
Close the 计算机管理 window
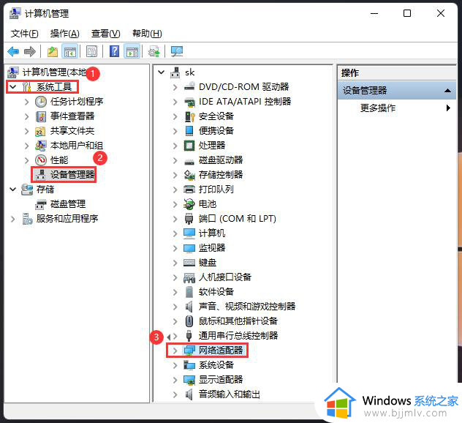pyautogui.click(x=441, y=13)
